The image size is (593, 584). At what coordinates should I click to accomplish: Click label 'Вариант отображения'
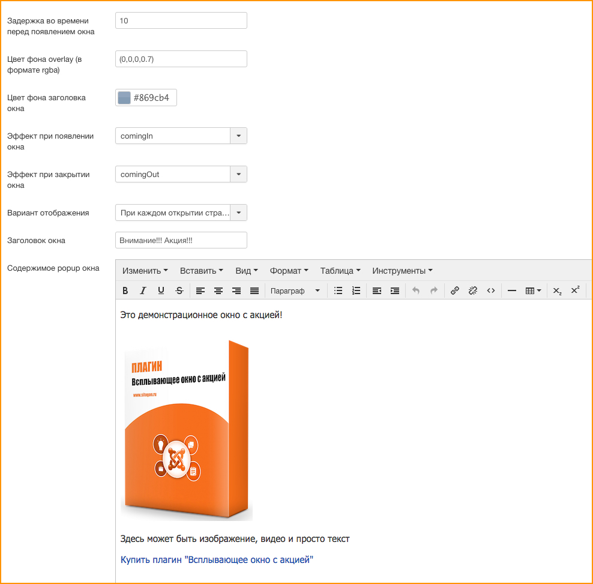point(48,213)
